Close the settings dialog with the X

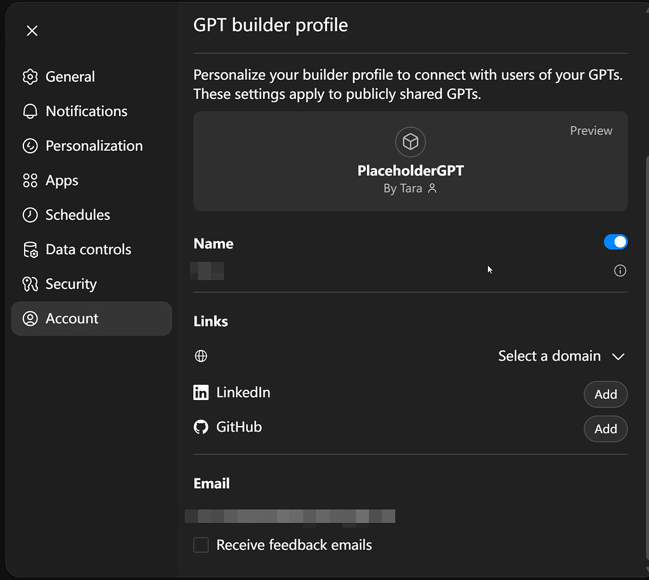pos(32,30)
